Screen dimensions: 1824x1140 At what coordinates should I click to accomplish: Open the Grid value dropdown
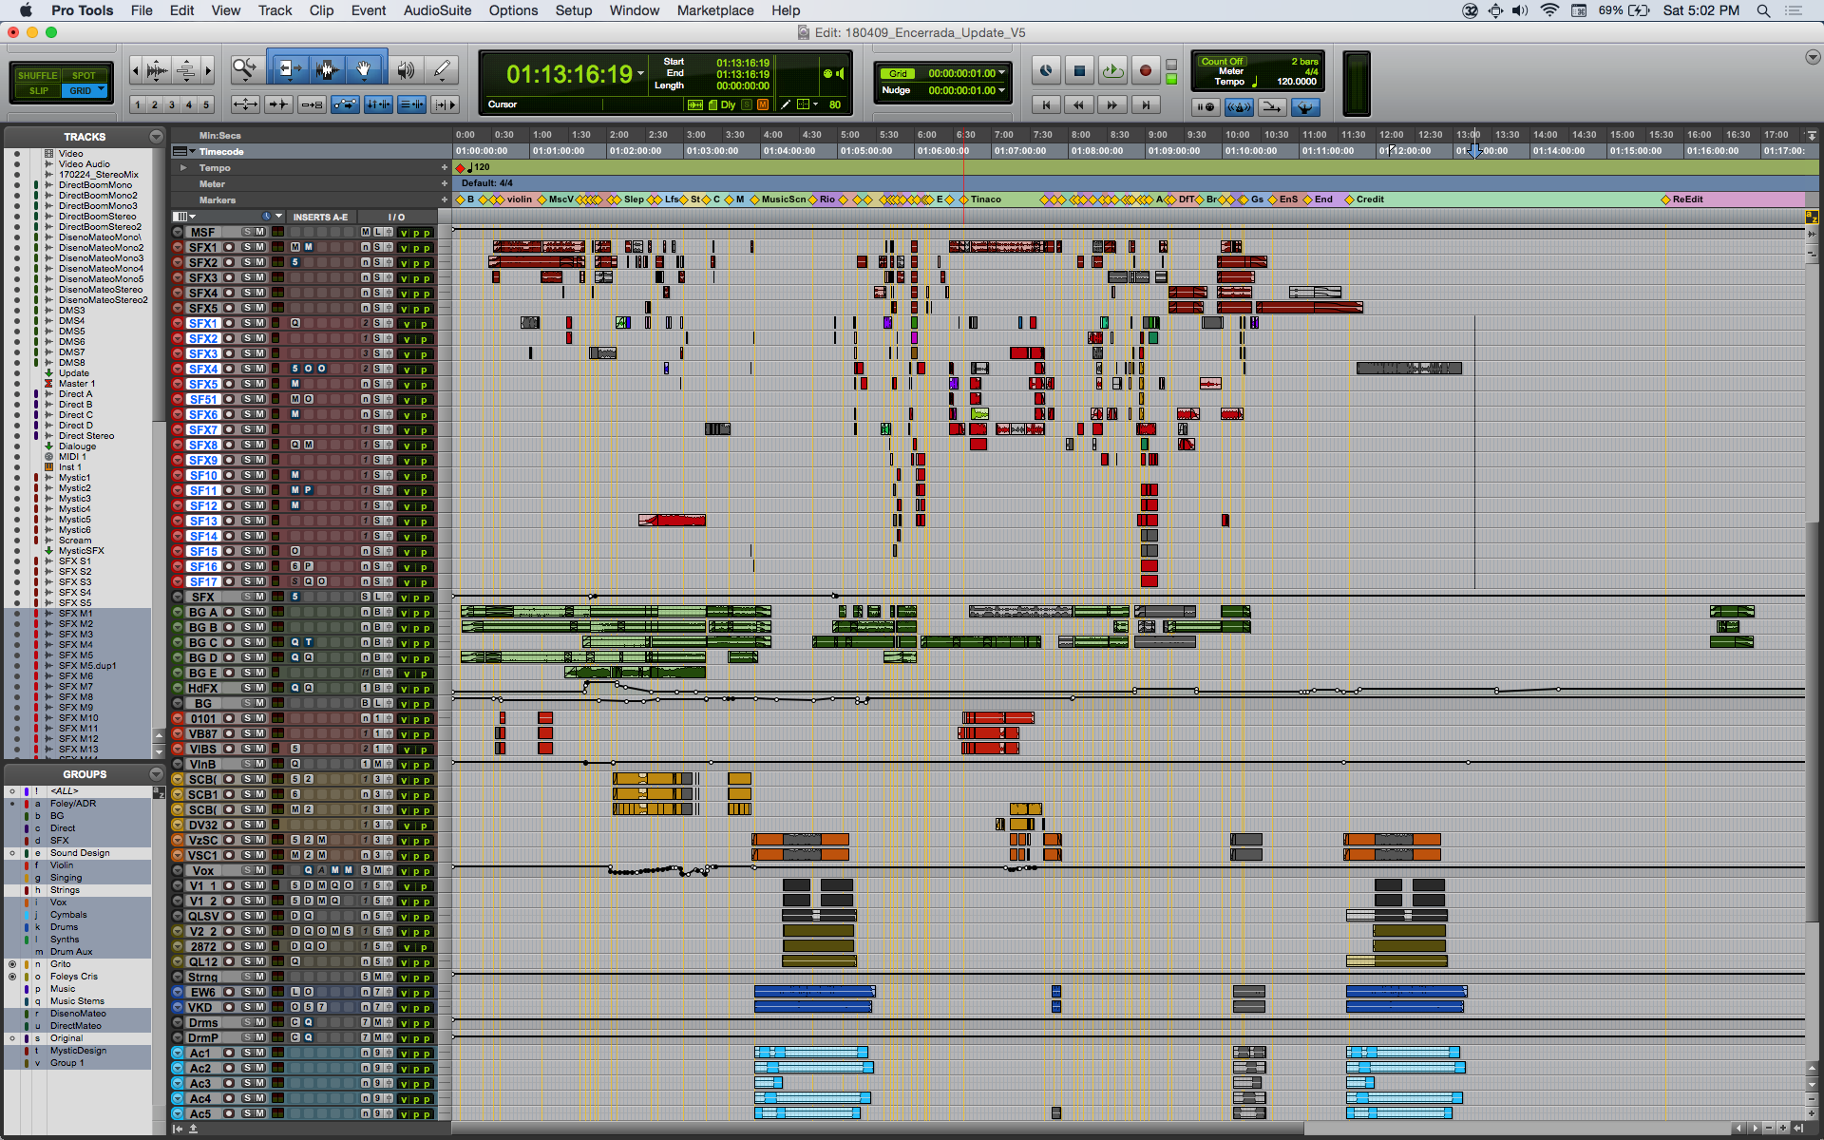pyautogui.click(x=1001, y=73)
